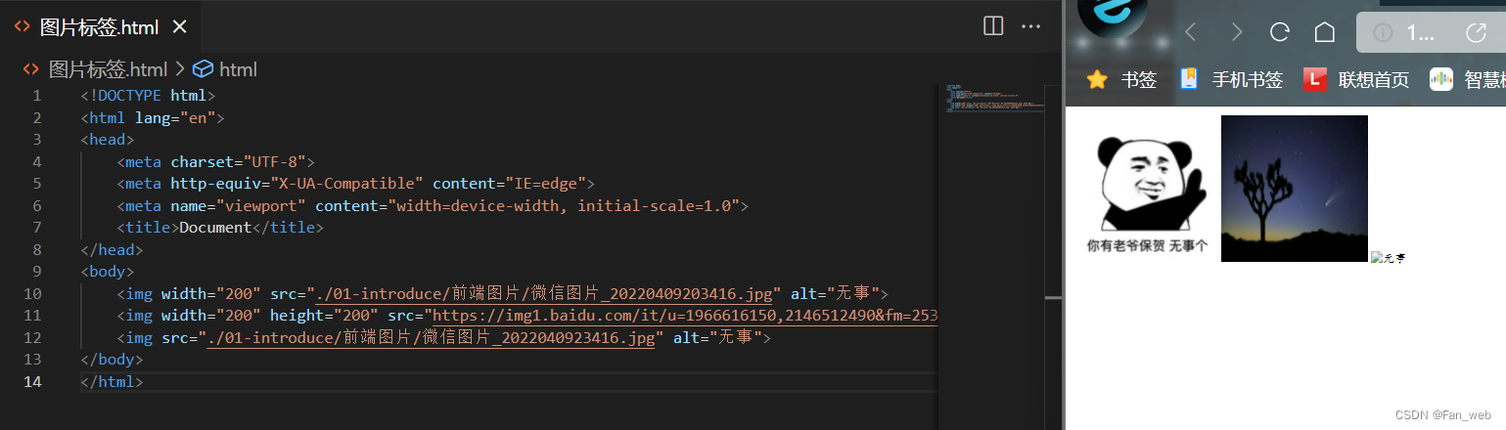Go back in the browser
The width and height of the screenshot is (1506, 430).
pos(1191,32)
